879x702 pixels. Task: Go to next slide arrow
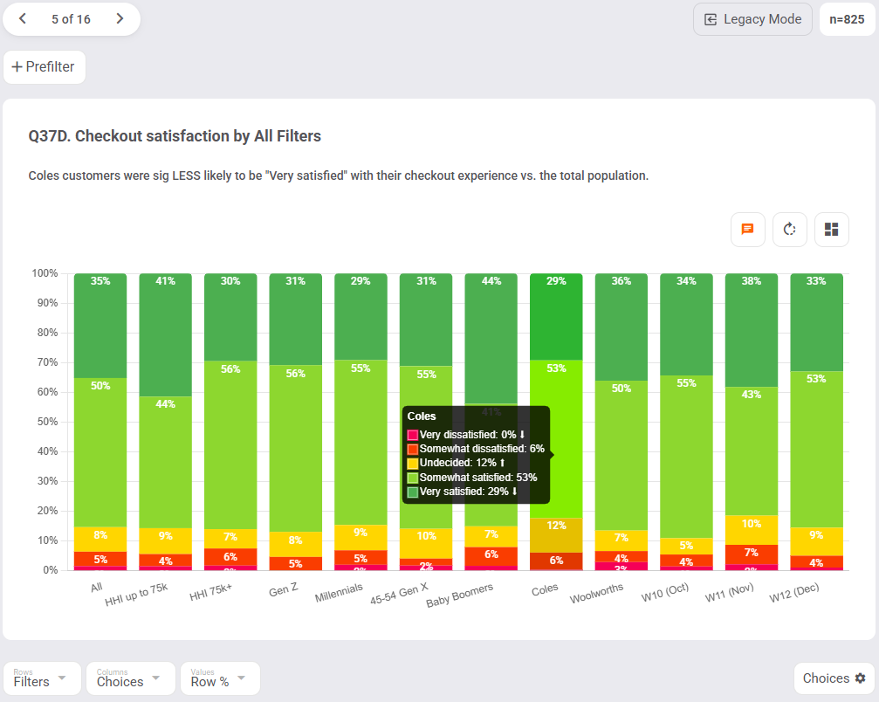[x=120, y=19]
